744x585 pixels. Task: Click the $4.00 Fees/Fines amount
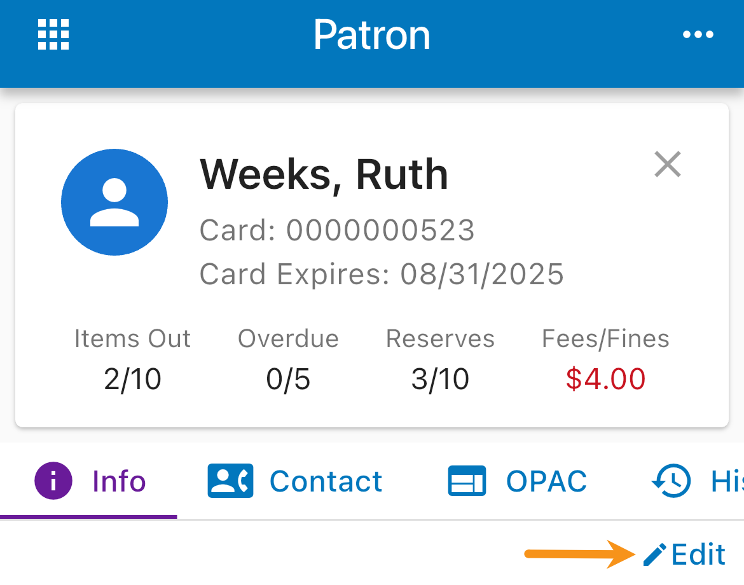(605, 378)
